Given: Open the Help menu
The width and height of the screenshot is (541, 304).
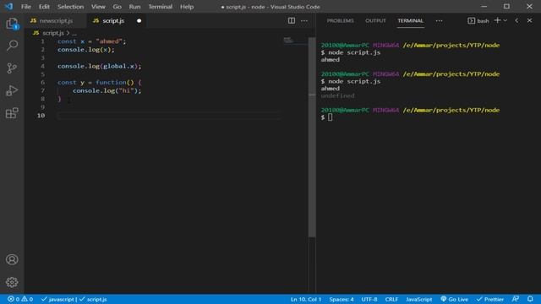Looking at the screenshot, I should (x=187, y=7).
